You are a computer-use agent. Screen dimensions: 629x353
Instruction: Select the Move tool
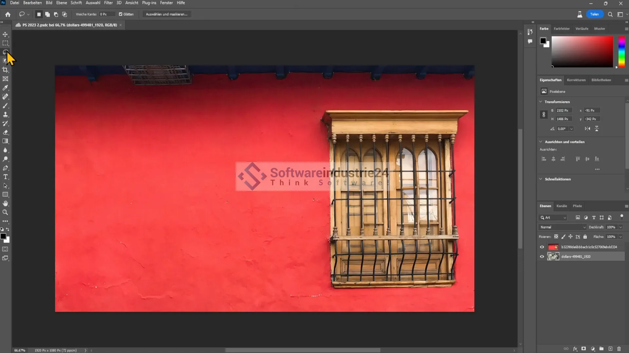point(5,34)
